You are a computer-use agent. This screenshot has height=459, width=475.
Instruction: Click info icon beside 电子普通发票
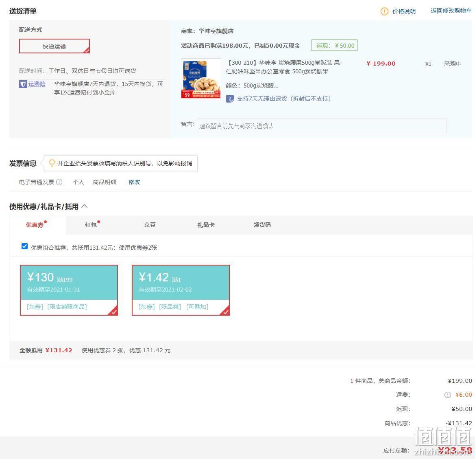click(59, 182)
